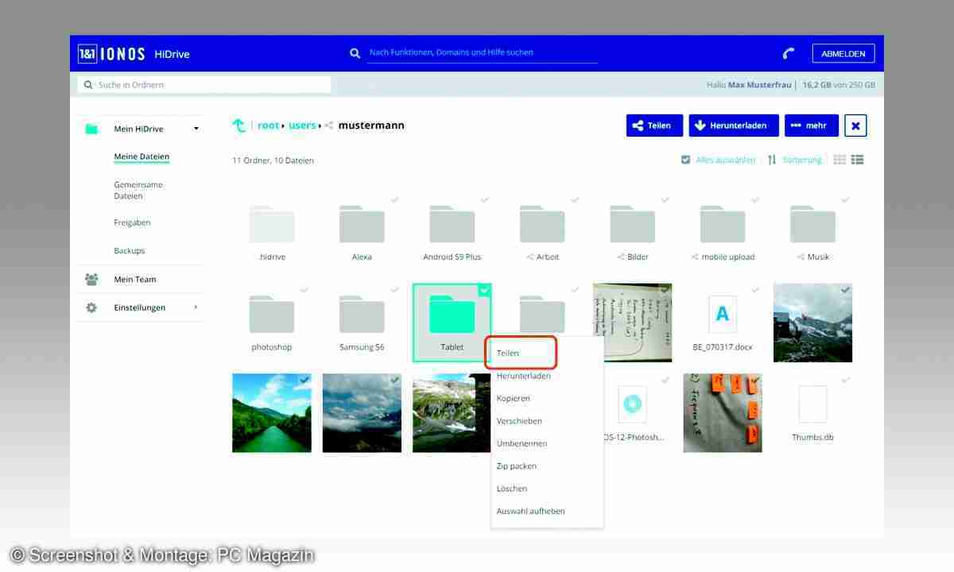Image resolution: width=954 pixels, height=572 pixels.
Task: Open the mehr actions dropdown
Action: coord(811,126)
